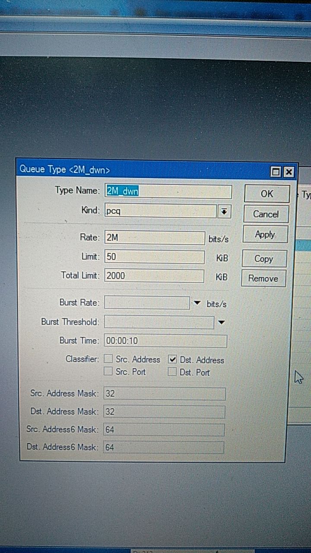Image resolution: width=311 pixels, height=553 pixels.
Task: Open the Kind dropdown arrow
Action: (224, 212)
